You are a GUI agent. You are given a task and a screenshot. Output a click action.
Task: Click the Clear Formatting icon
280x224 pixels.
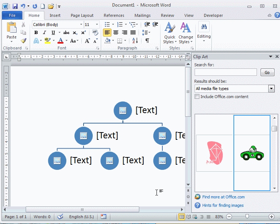[95, 33]
